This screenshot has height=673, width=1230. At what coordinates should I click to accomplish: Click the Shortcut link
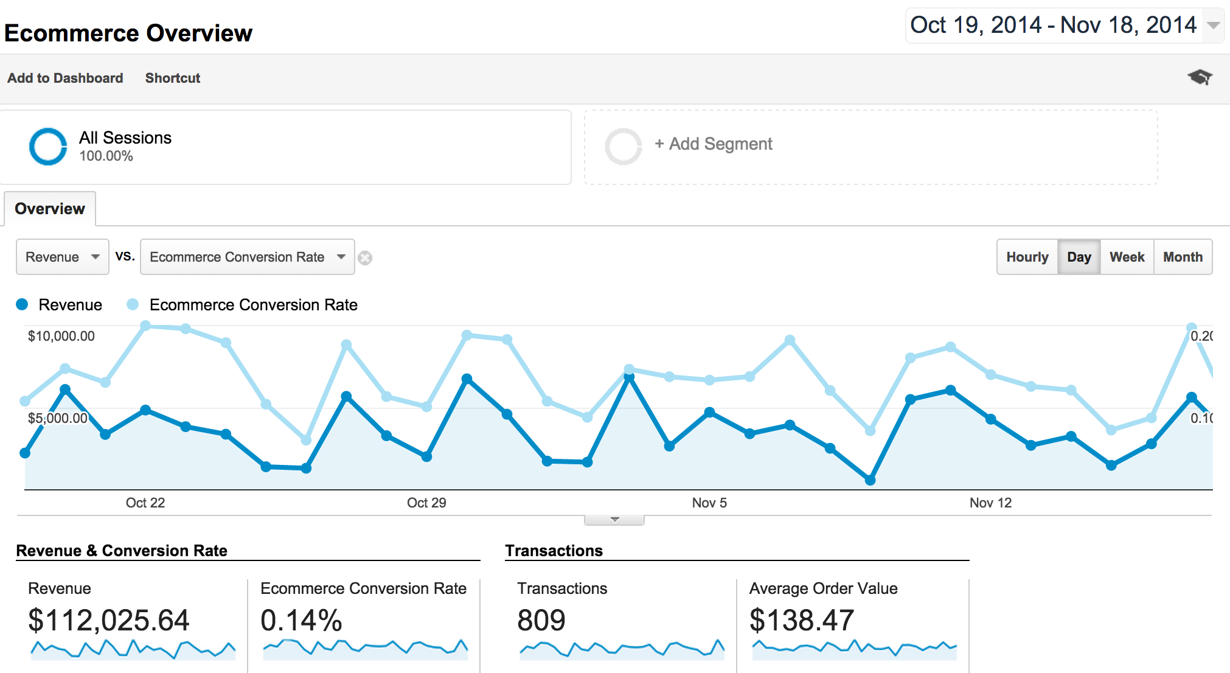[173, 78]
